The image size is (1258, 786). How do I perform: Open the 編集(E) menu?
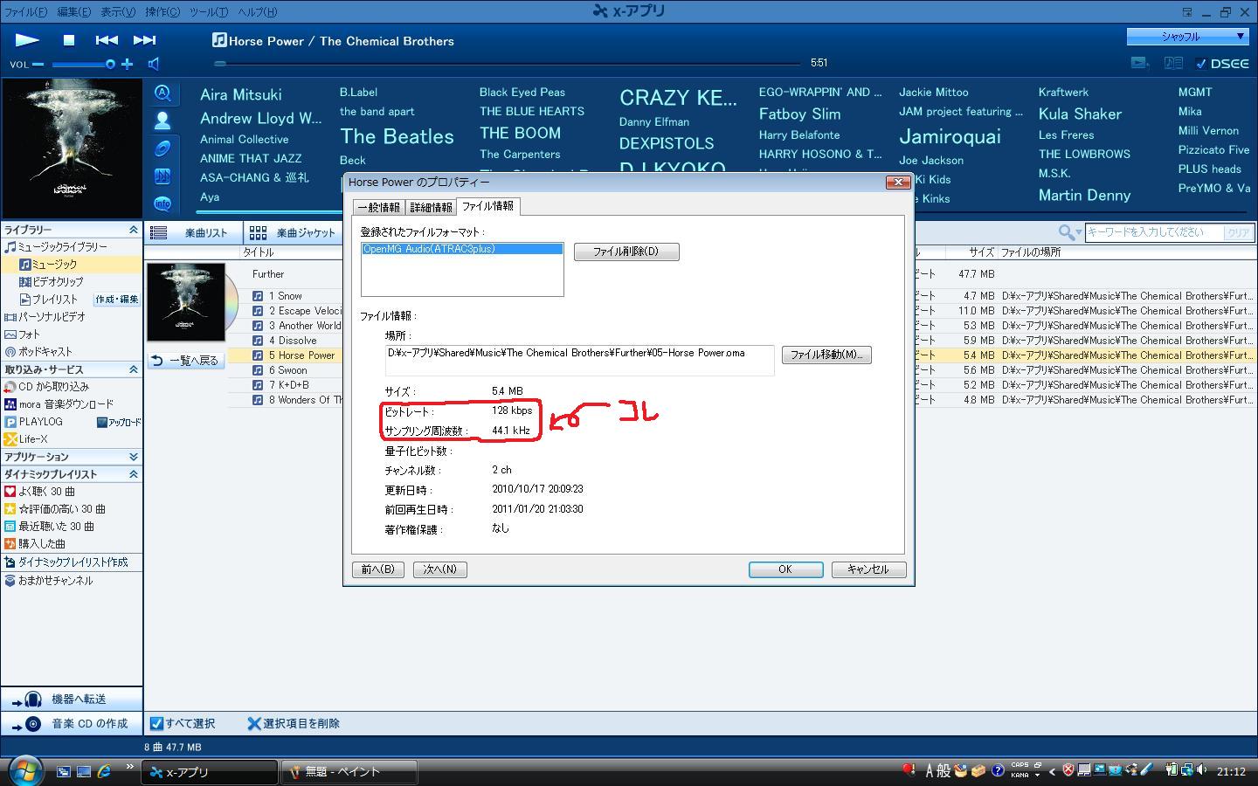(x=73, y=12)
